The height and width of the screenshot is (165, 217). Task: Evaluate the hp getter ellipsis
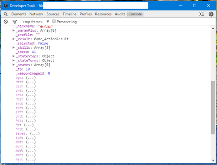pyautogui.click(x=29, y=125)
